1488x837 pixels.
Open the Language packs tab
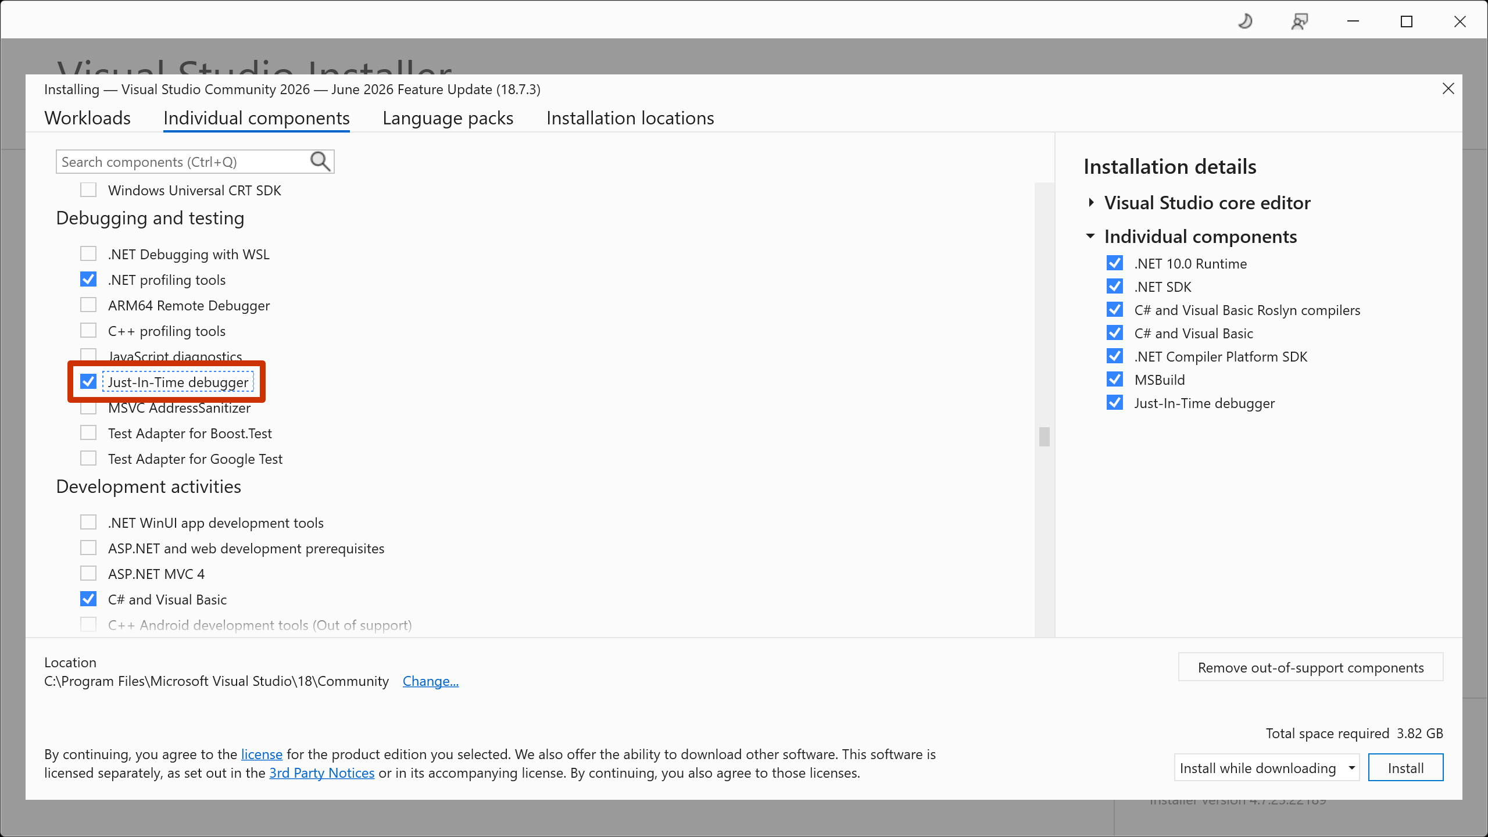click(448, 118)
